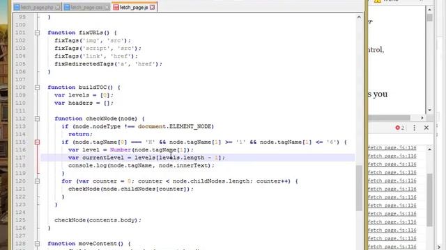Click document.ELEMENT_NODE on line 113
Viewport: 446px width, 250px height.
176,126
